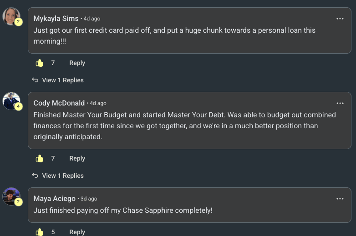Image resolution: width=356 pixels, height=236 pixels.
Task: Click the 4d ago timestamp on Mykayla's comment
Action: pos(92,19)
